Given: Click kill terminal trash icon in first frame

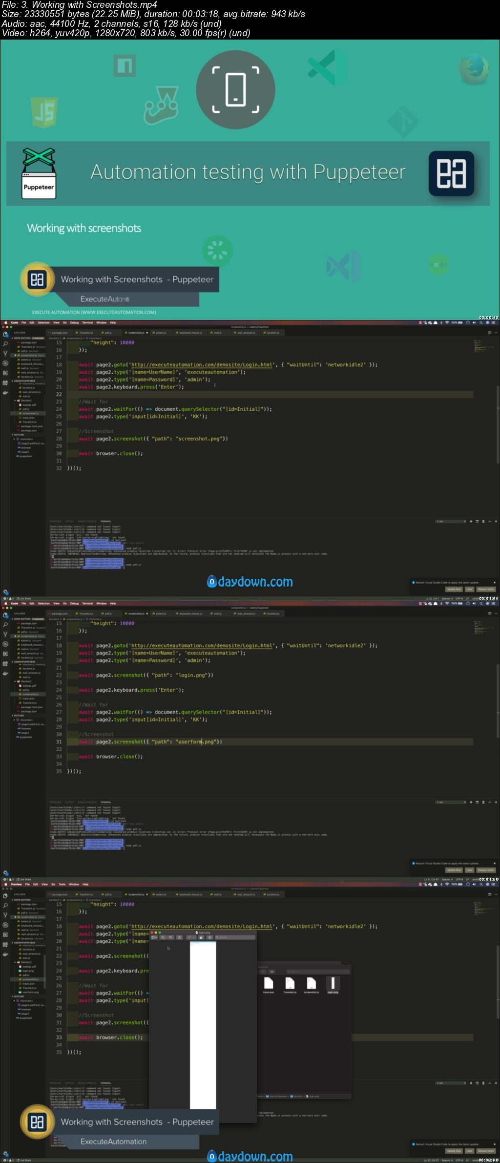Looking at the screenshot, I should pos(483,521).
